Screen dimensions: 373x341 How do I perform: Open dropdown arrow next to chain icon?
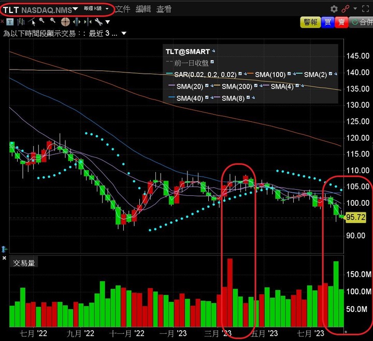(355, 9)
